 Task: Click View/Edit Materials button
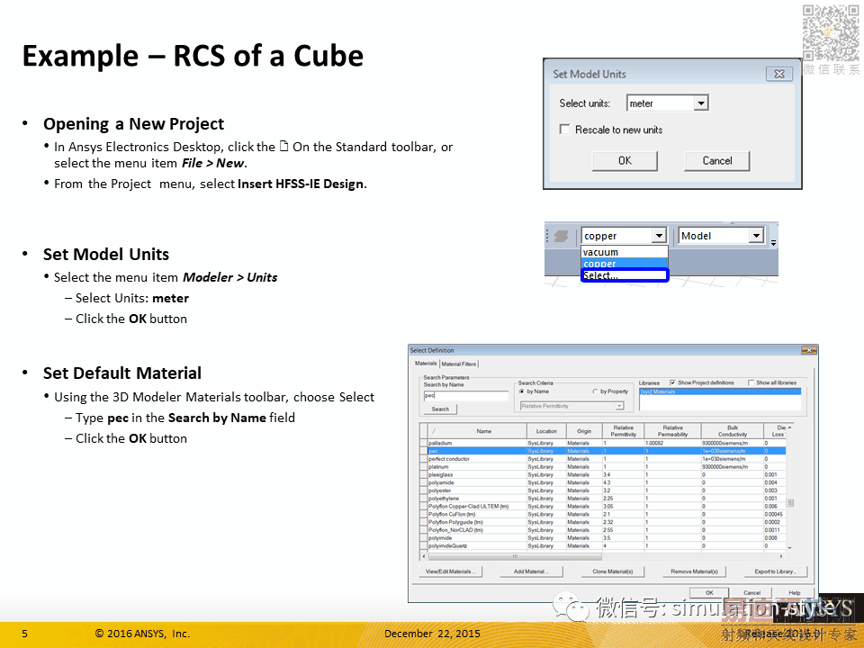(x=450, y=571)
